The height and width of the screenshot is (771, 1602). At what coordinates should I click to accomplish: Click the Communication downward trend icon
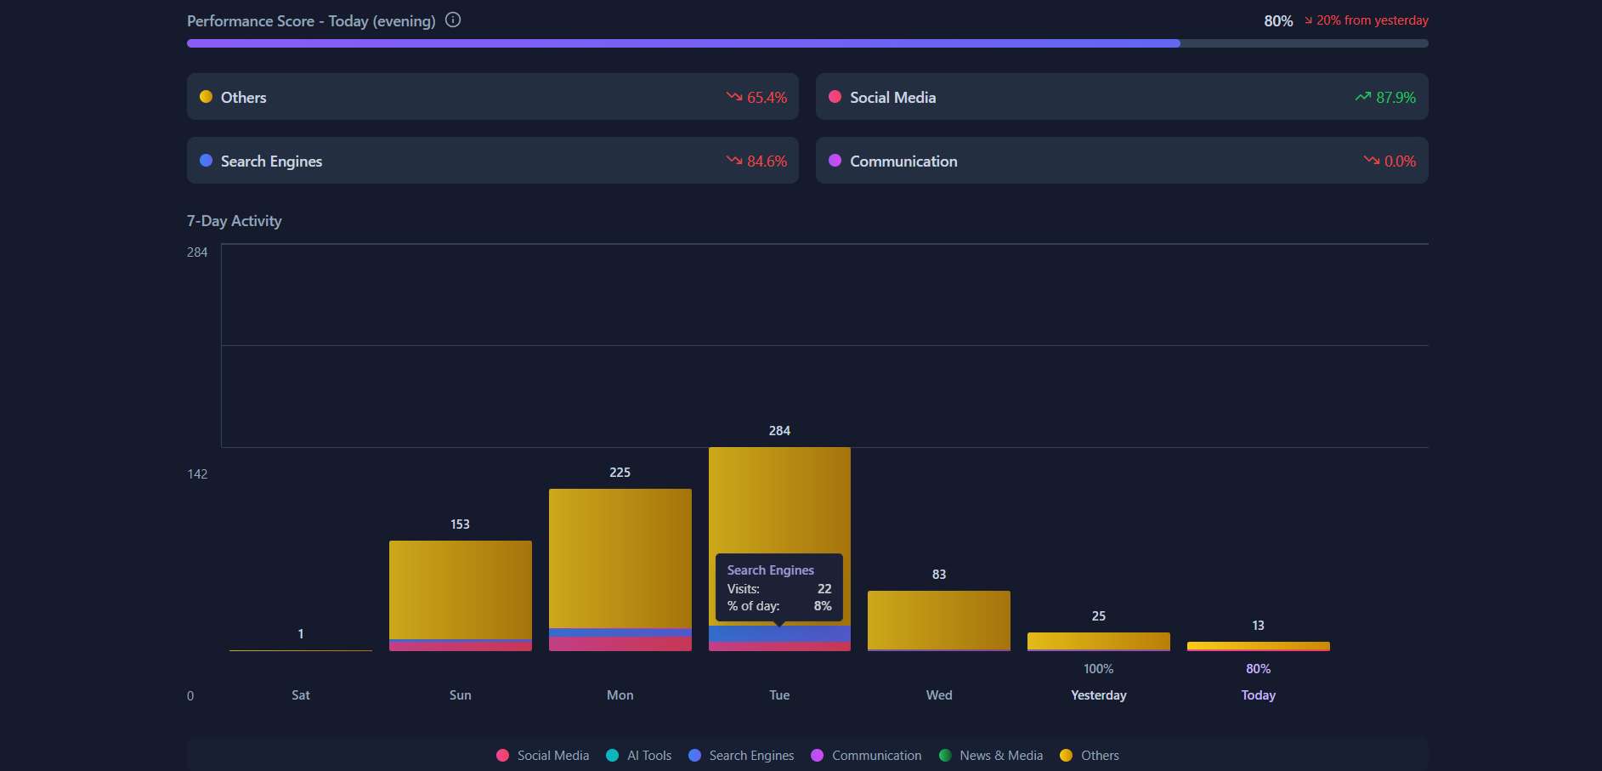1371,161
